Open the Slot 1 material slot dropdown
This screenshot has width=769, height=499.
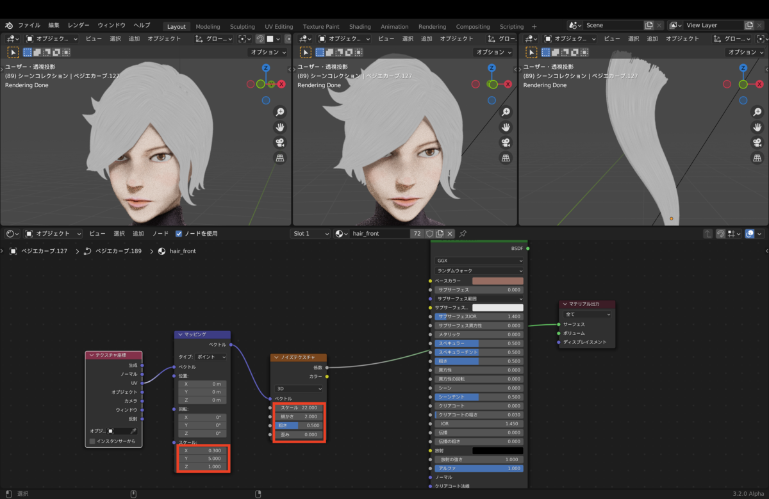click(x=311, y=234)
